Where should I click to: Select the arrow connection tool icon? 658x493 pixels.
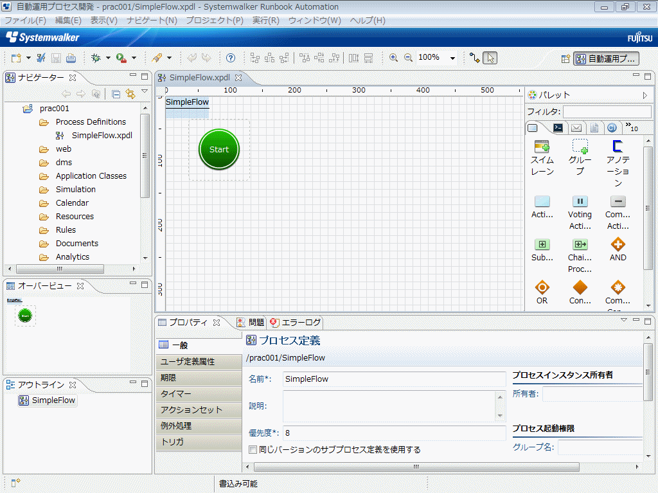tap(475, 58)
